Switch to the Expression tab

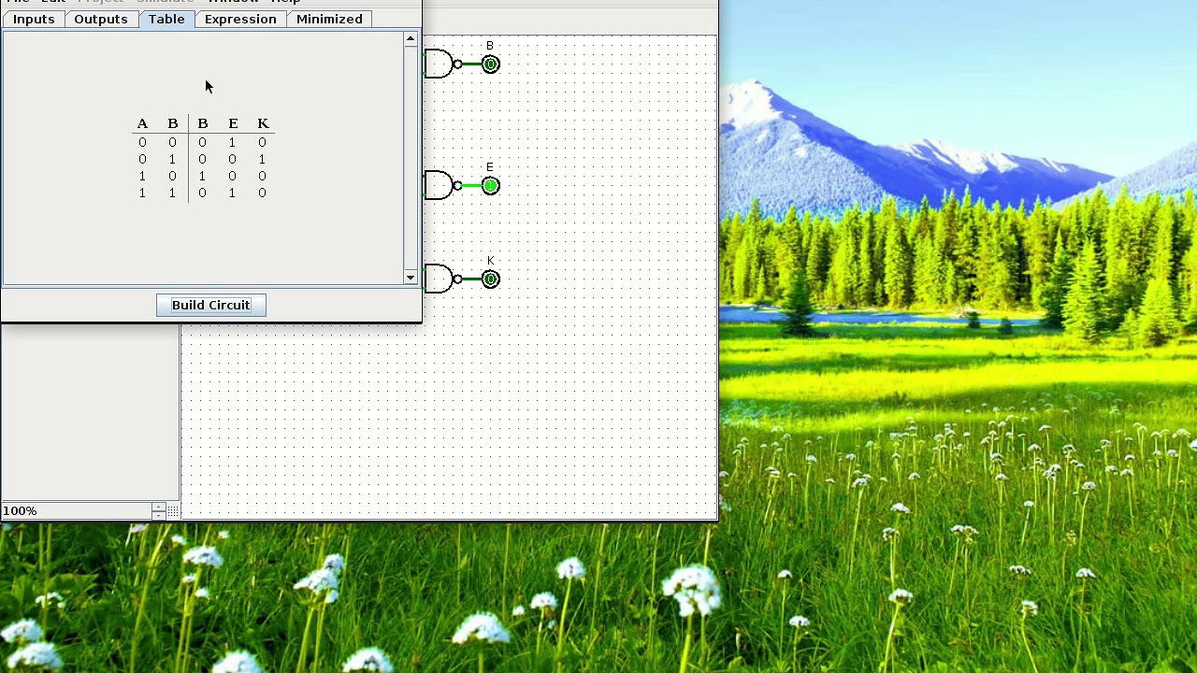[x=240, y=19]
